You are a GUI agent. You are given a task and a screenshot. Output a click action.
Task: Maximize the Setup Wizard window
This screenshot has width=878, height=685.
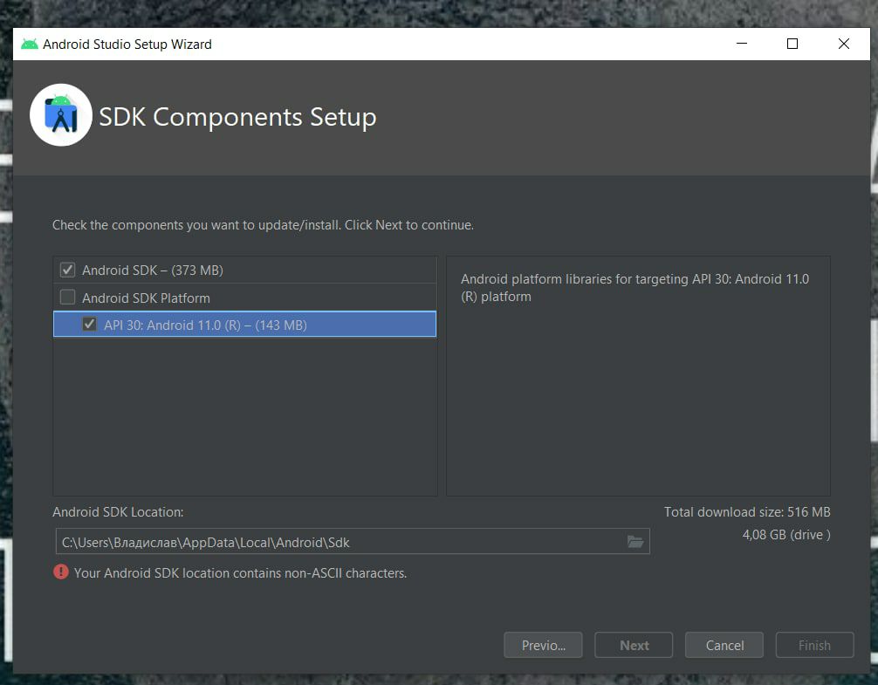pyautogui.click(x=792, y=44)
